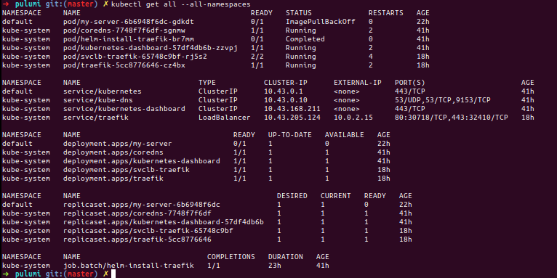Click the STATUS column header
Image resolution: width=557 pixels, height=278 pixels.
tap(299, 13)
